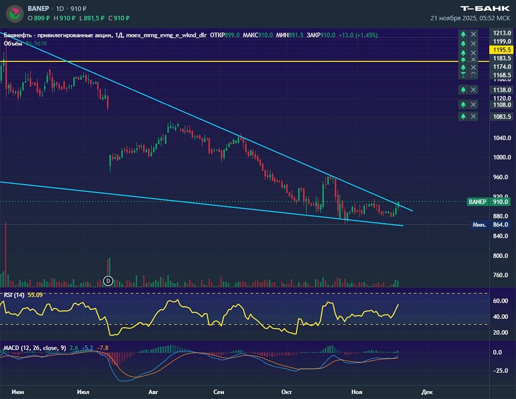This screenshot has height=399, width=516.
Task: Click the Июн month label on time axis
Action: (x=18, y=392)
